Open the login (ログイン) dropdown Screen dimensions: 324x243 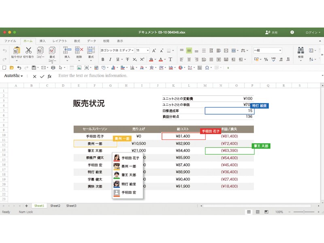313,32
